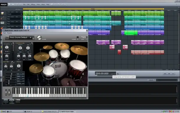Click the drum icon on the Drums track
This screenshot has width=180, height=113.
point(2,13)
